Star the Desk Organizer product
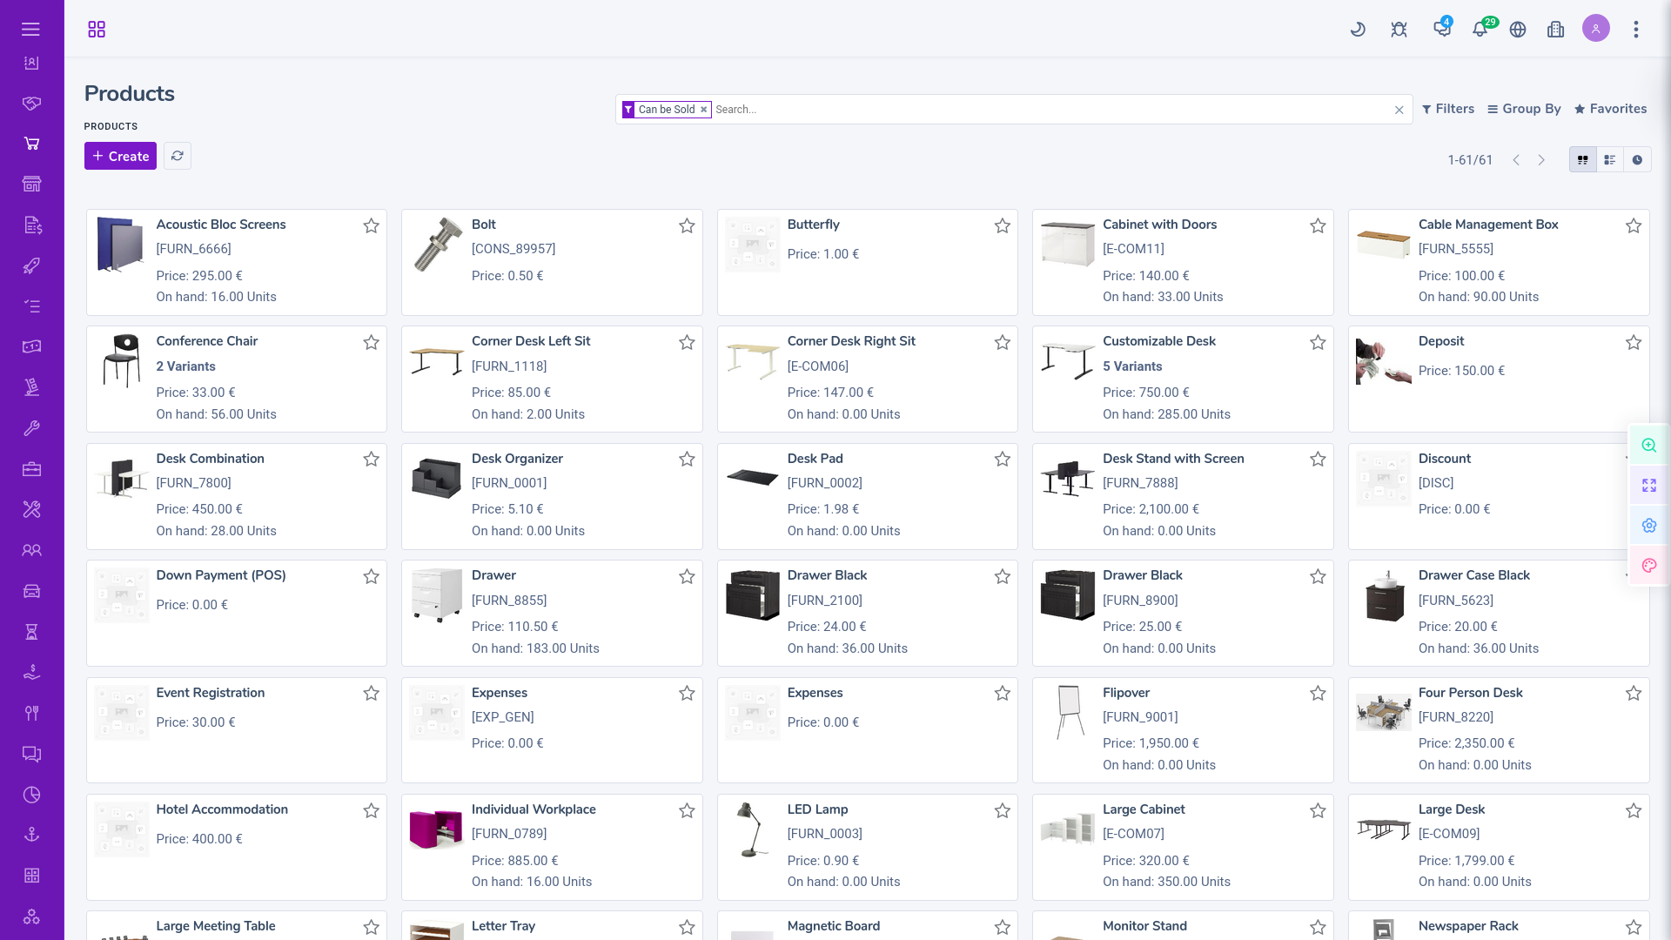This screenshot has height=940, width=1671. (687, 460)
